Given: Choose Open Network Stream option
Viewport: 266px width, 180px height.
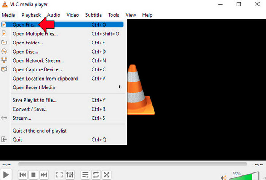Looking at the screenshot, I should [38, 60].
